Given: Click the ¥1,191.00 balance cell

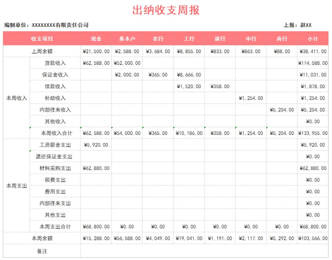Looking at the screenshot, I should coord(220,238).
